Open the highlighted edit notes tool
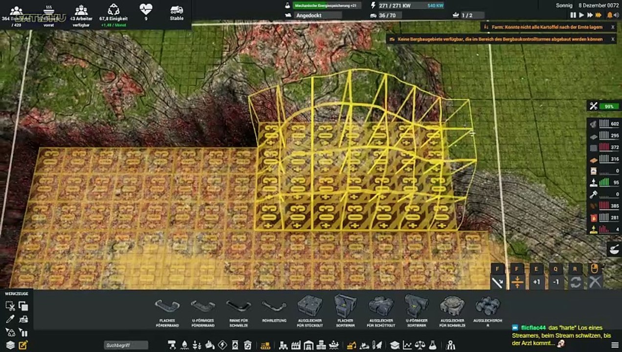The height and width of the screenshot is (352, 622). (23, 345)
